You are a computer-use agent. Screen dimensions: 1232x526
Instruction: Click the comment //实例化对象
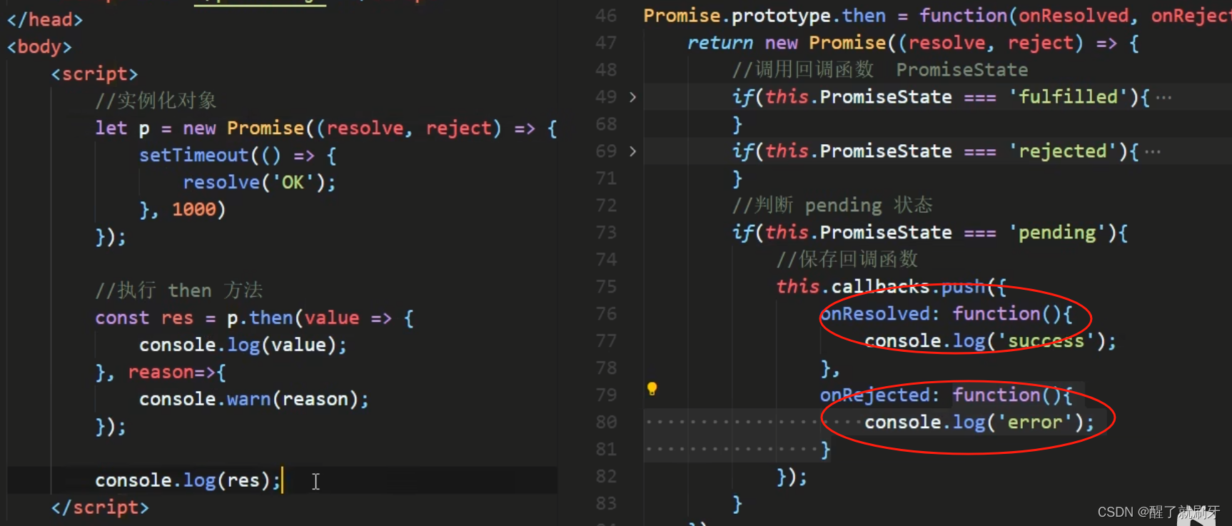[156, 101]
